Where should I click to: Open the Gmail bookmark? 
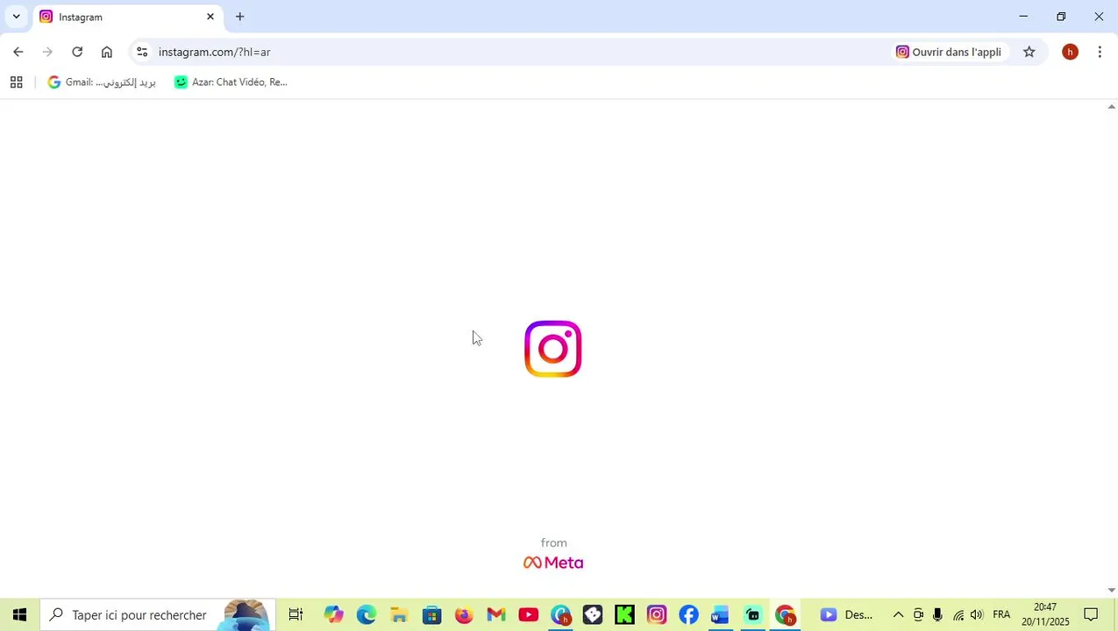(x=102, y=82)
